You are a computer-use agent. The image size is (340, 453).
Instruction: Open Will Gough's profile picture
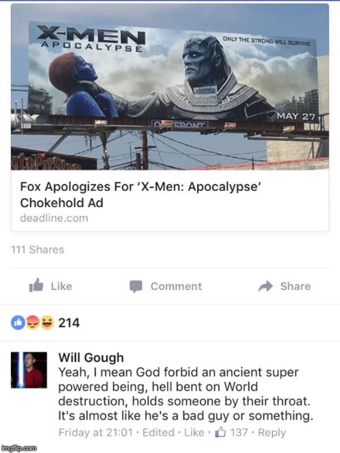tap(29, 370)
